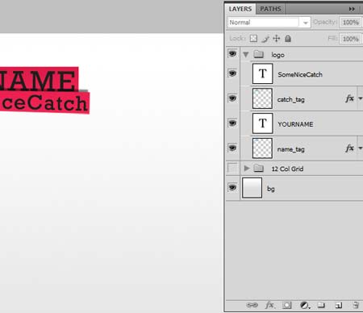Expand catch_tag layer effects arrow
Image resolution: width=363 pixels, height=313 pixels.
point(361,98)
